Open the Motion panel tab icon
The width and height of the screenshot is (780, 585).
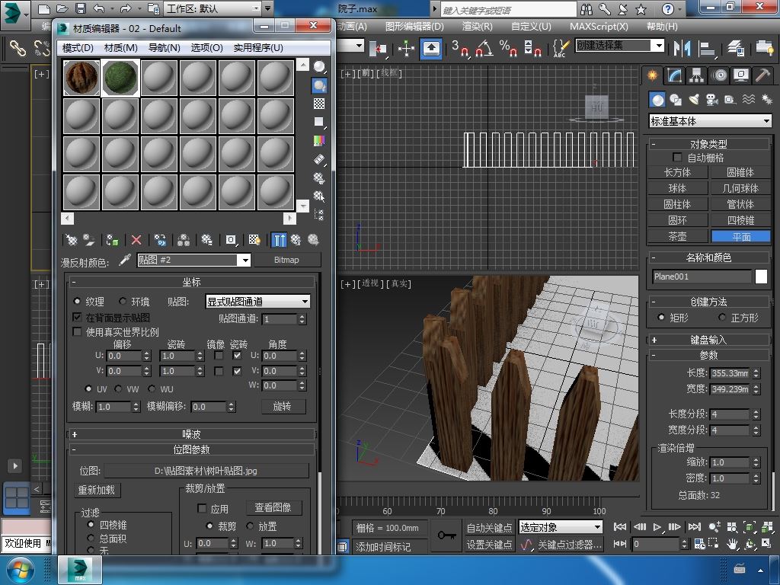tap(719, 75)
